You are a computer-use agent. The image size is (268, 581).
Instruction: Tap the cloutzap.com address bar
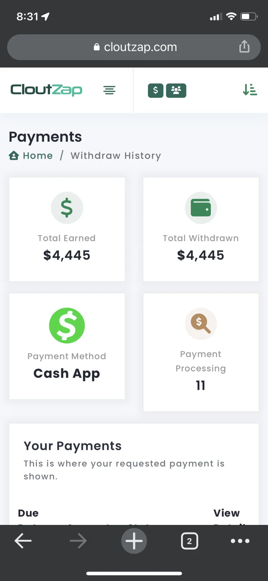[134, 47]
